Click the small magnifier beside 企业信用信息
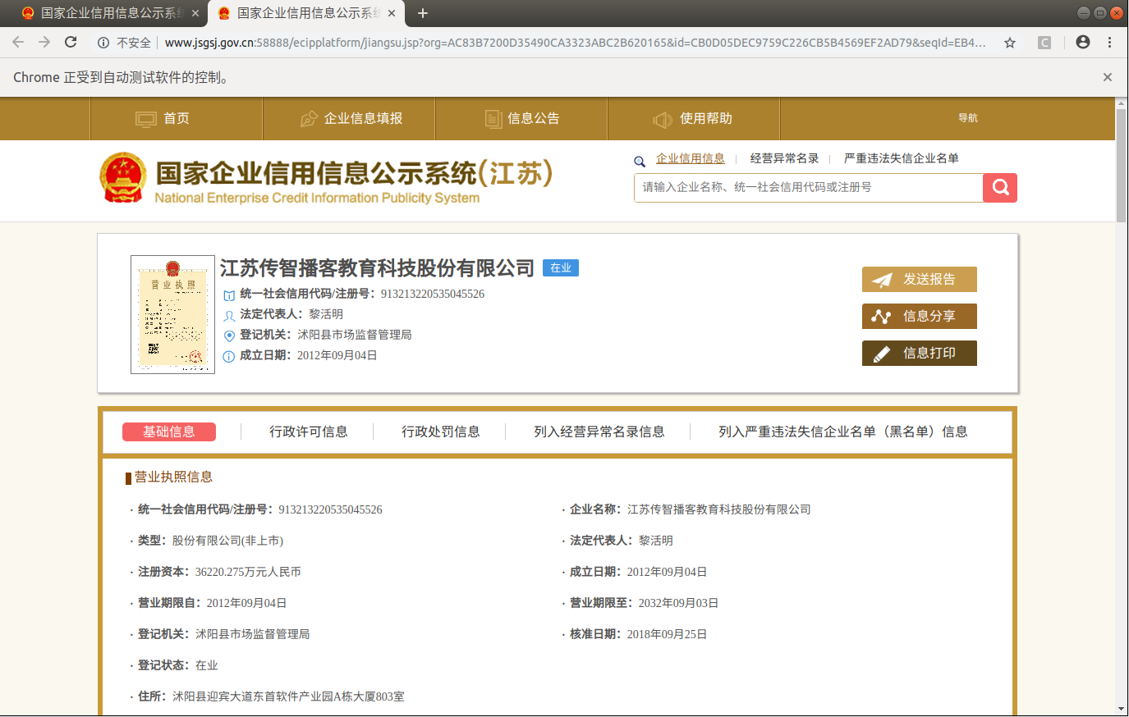This screenshot has height=717, width=1129. [640, 162]
